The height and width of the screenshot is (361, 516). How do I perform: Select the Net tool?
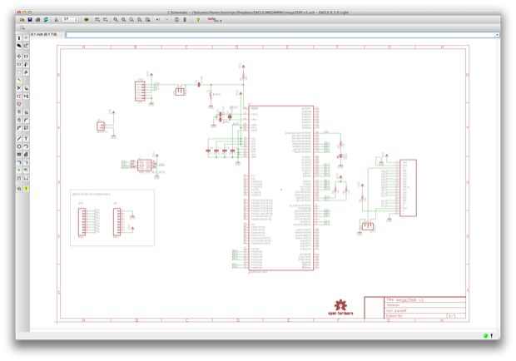[x=26, y=162]
